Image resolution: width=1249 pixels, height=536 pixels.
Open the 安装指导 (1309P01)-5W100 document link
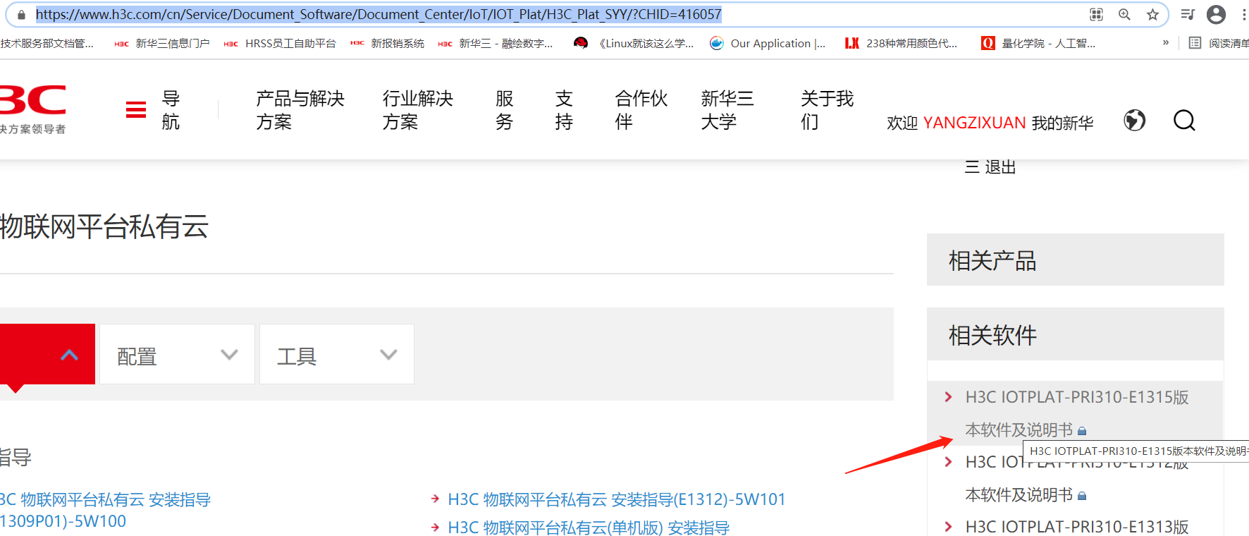tap(105, 510)
